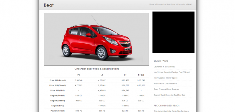Open the You'll Loathe: Interior Space link

click(x=165, y=78)
